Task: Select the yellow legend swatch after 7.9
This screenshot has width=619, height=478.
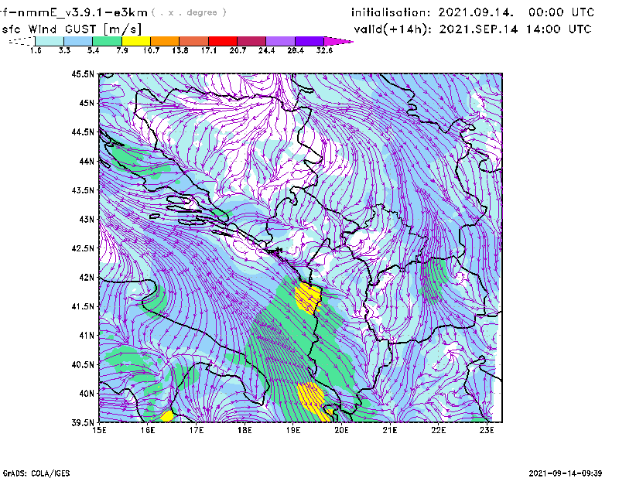Action: point(136,41)
